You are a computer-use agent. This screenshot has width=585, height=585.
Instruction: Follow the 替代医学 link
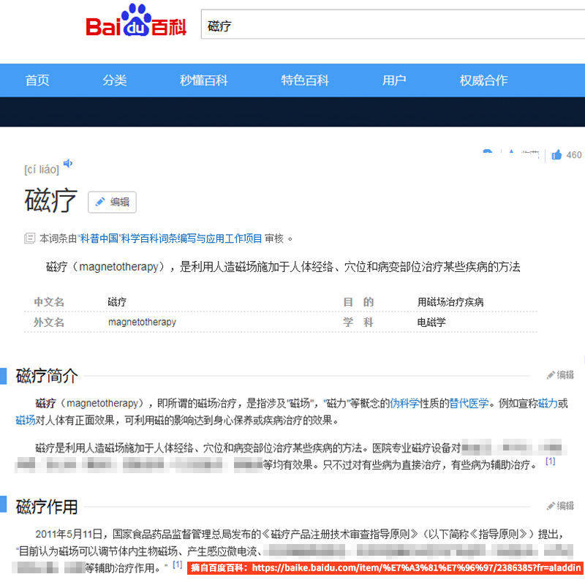click(x=469, y=404)
